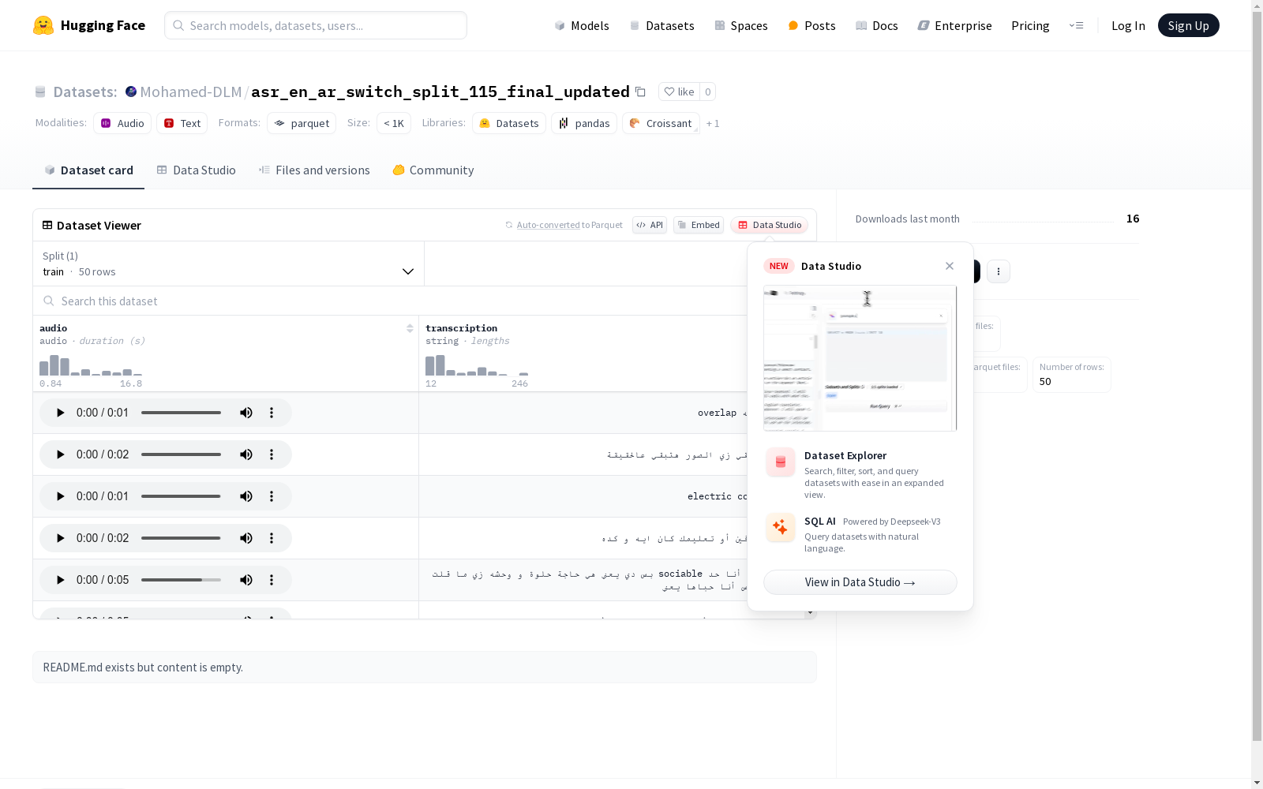
Task: Click View in Data Studio button
Action: point(860,582)
